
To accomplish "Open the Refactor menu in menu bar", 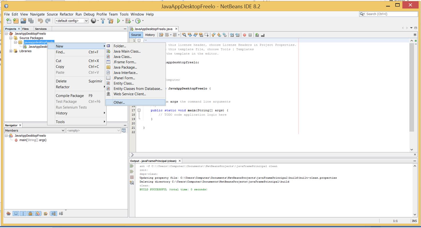I will [x=67, y=14].
